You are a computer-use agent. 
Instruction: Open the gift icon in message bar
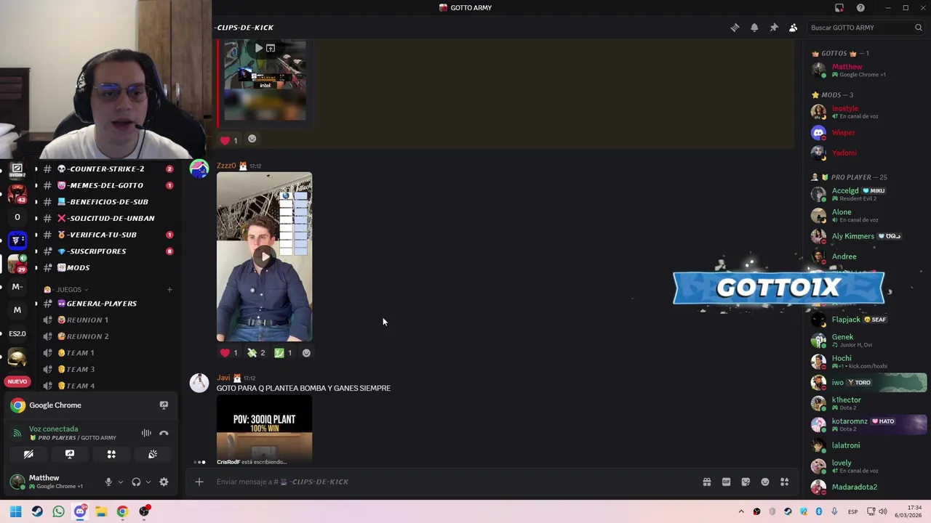pos(706,482)
